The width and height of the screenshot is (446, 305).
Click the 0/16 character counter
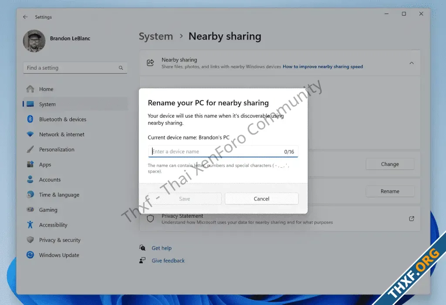pos(289,152)
